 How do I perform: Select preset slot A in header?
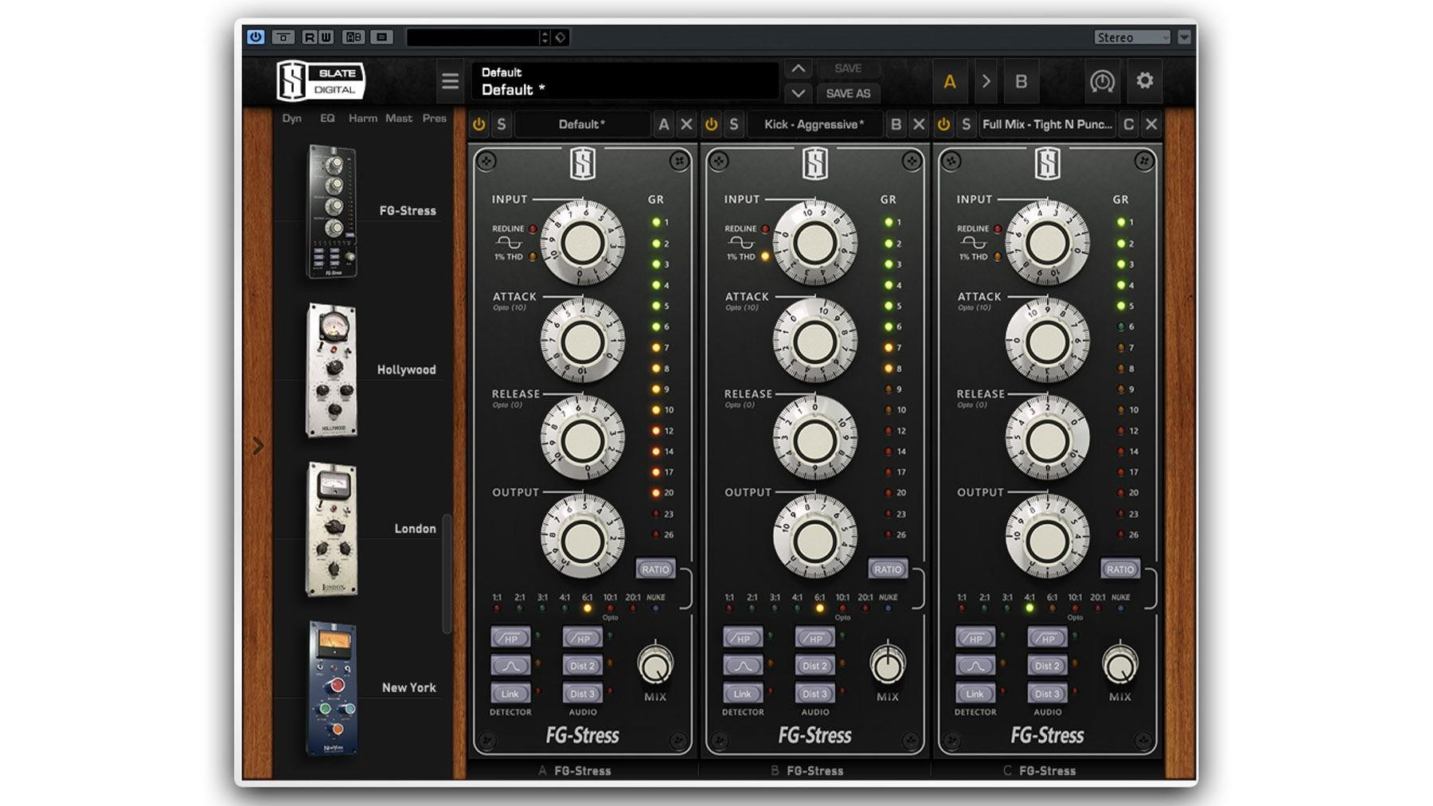tap(949, 81)
